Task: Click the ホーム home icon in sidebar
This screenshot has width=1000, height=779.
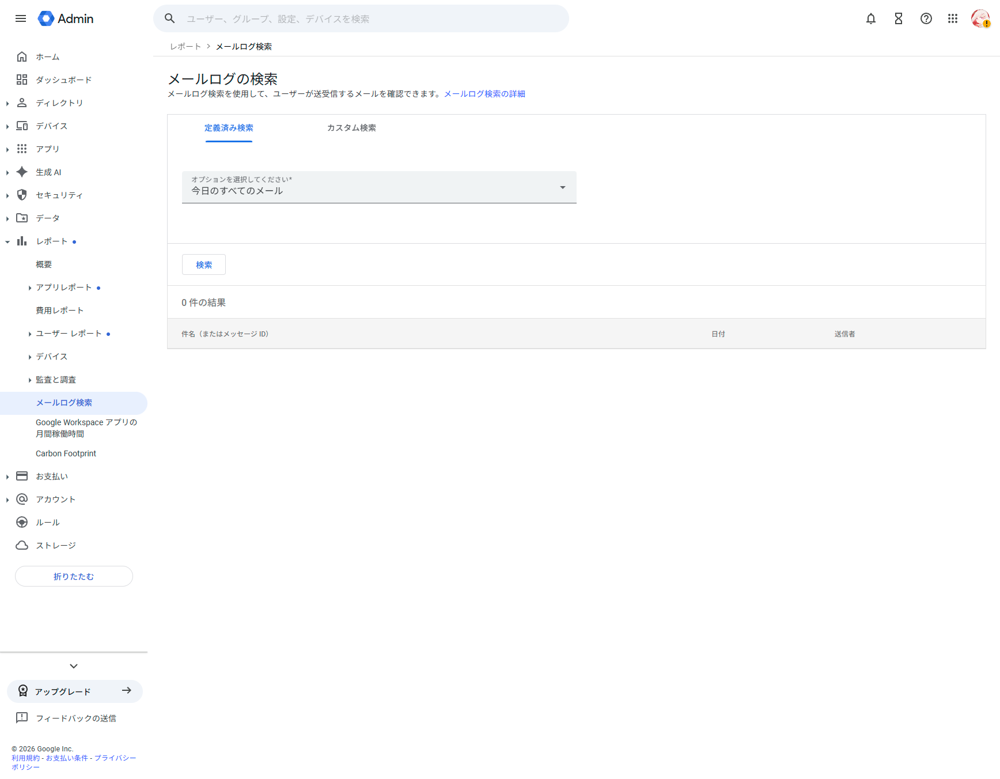Action: coord(22,56)
